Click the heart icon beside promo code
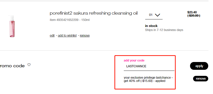This screenshot has height=94, width=213. click(29, 65)
